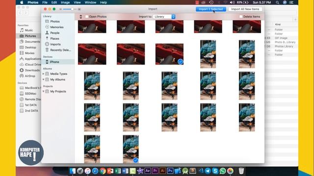Image resolution: width=314 pixels, height=176 pixels.
Task: Click the small thumbnail size icon
Action: click(x=60, y=9)
